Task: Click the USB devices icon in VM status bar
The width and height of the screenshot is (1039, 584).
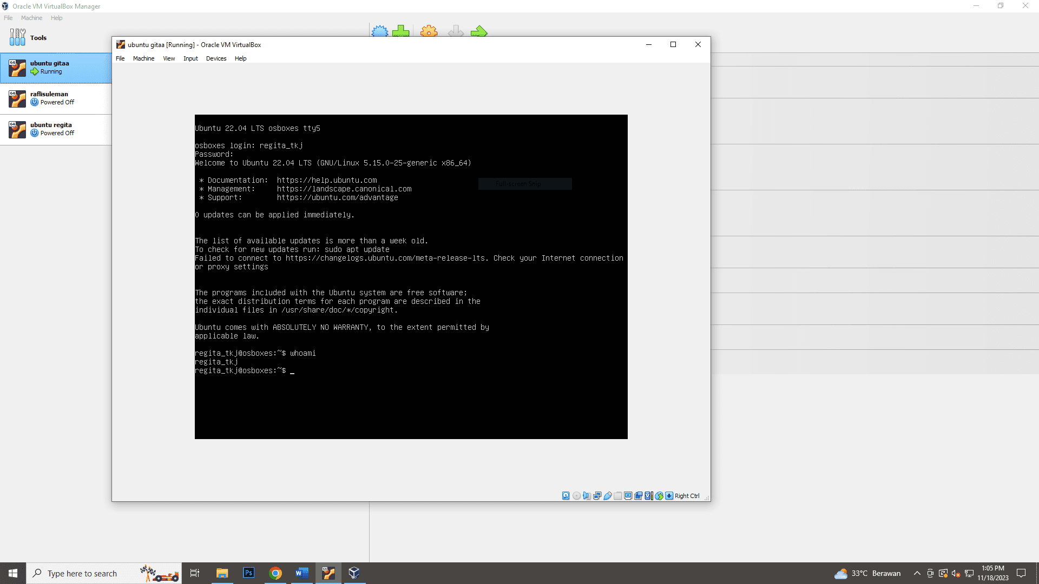Action: coord(608,496)
